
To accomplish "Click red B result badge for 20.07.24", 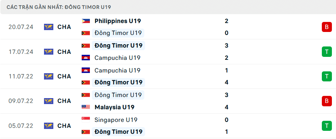I will click(327, 27).
